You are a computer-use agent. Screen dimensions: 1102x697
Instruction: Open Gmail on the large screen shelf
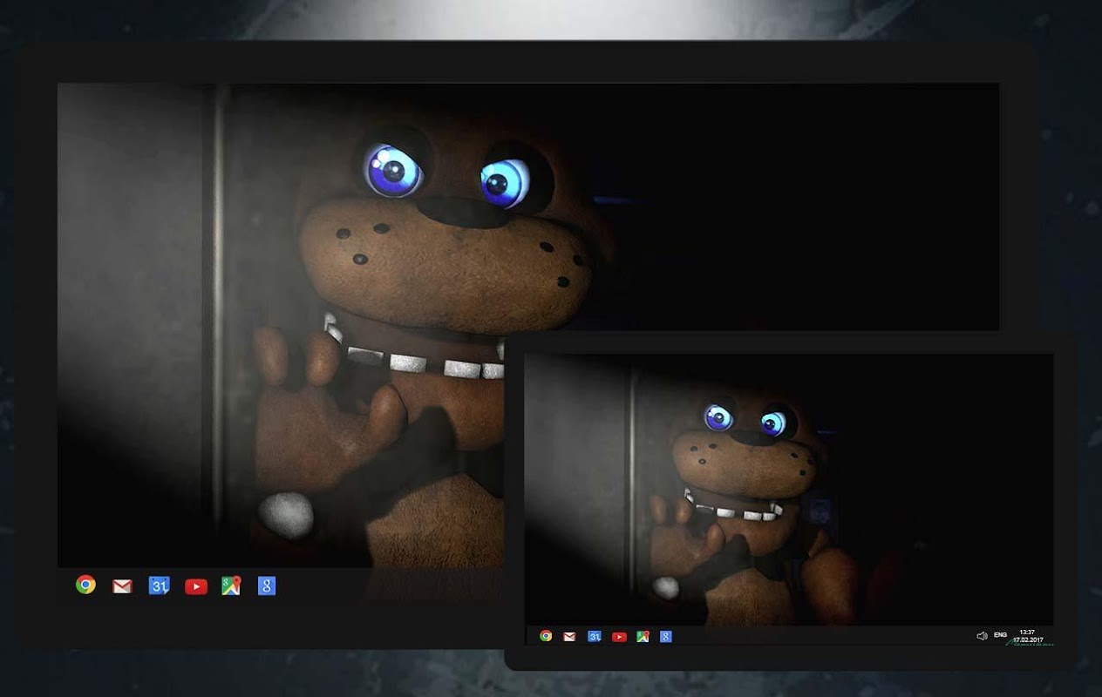pyautogui.click(x=122, y=586)
